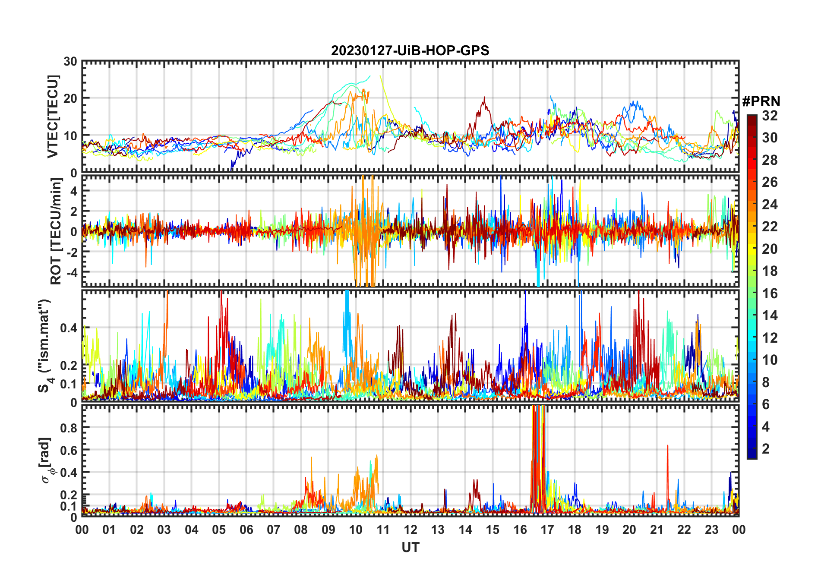The image size is (821, 574).
Task: Click colorbar tick label "8"
Action: pyautogui.click(x=766, y=382)
